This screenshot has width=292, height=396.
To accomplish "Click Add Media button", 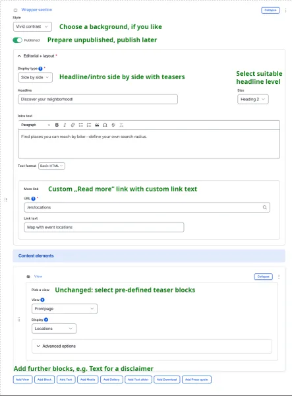I will [x=88, y=379].
